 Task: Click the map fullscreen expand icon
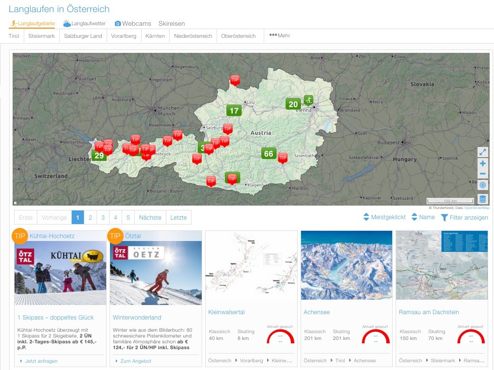coord(482,152)
